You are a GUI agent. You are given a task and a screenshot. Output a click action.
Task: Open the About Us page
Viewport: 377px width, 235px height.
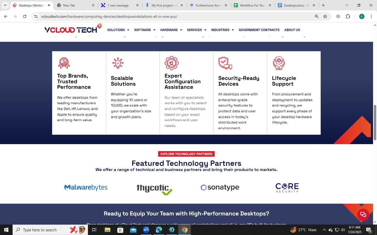(292, 30)
